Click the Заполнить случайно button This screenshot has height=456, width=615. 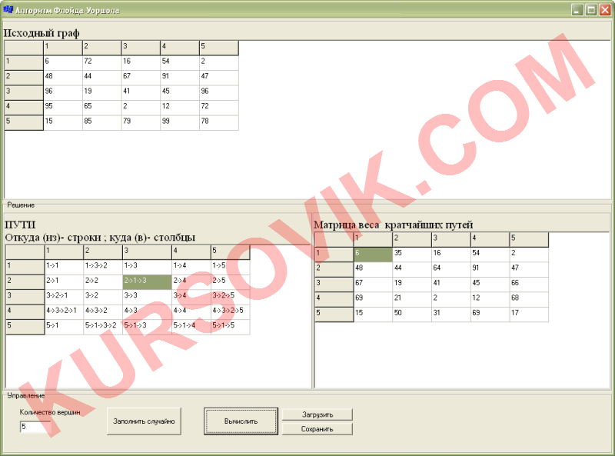144,421
